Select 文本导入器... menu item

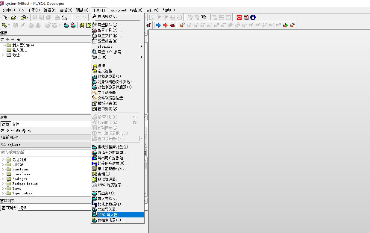(x=118, y=209)
